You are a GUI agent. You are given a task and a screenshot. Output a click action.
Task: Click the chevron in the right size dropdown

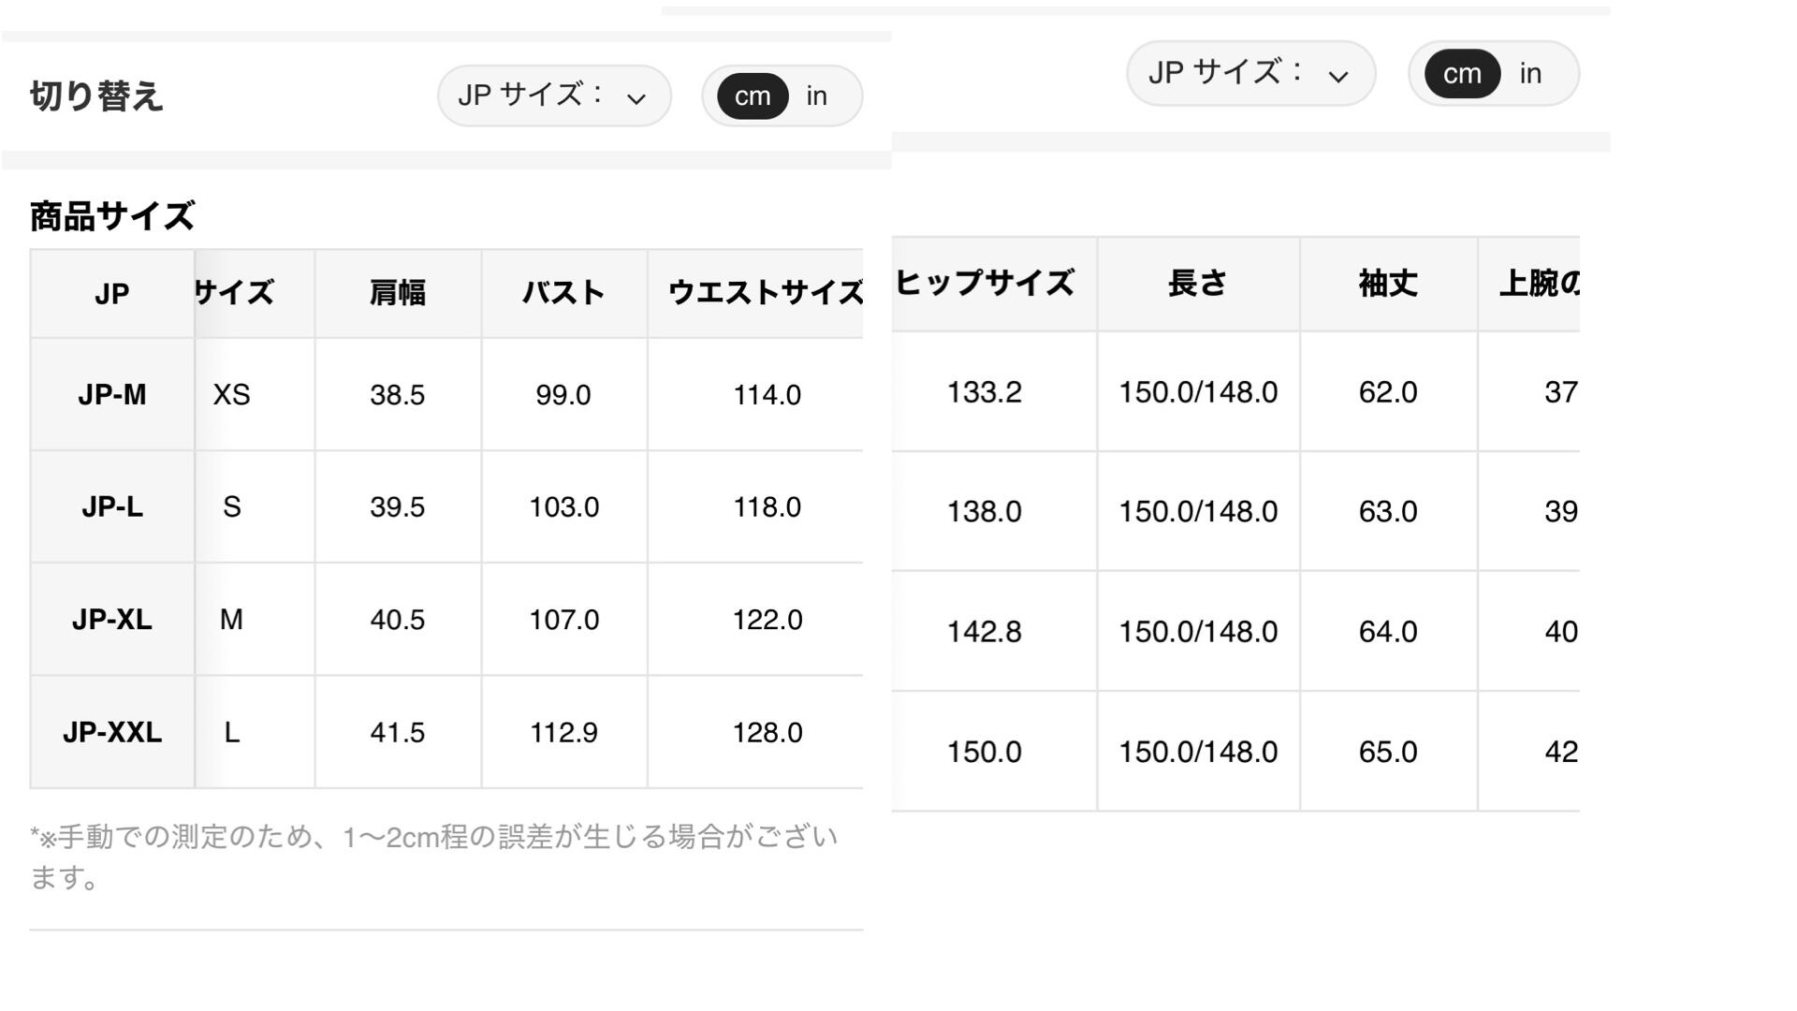pyautogui.click(x=1338, y=76)
